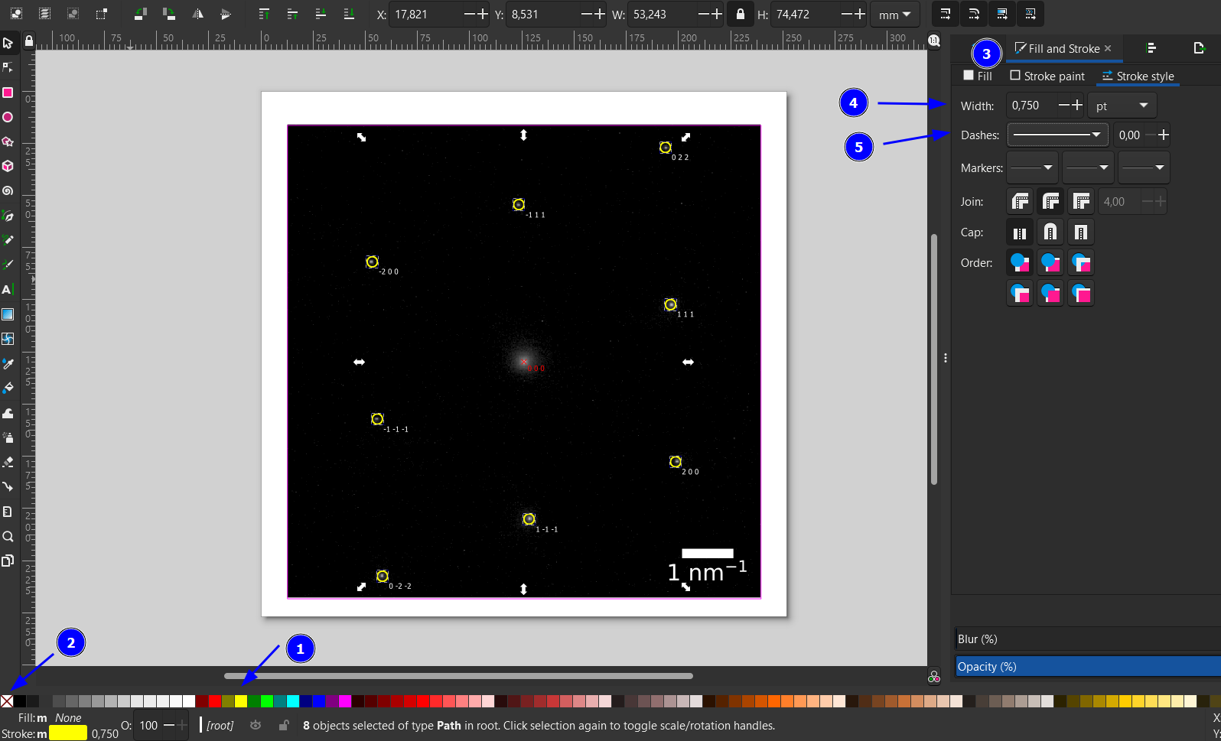Close the Fill and Stroke panel
The width and height of the screenshot is (1221, 741).
click(x=1108, y=48)
